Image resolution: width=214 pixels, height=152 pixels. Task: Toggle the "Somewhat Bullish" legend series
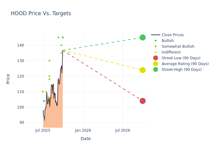(178, 47)
